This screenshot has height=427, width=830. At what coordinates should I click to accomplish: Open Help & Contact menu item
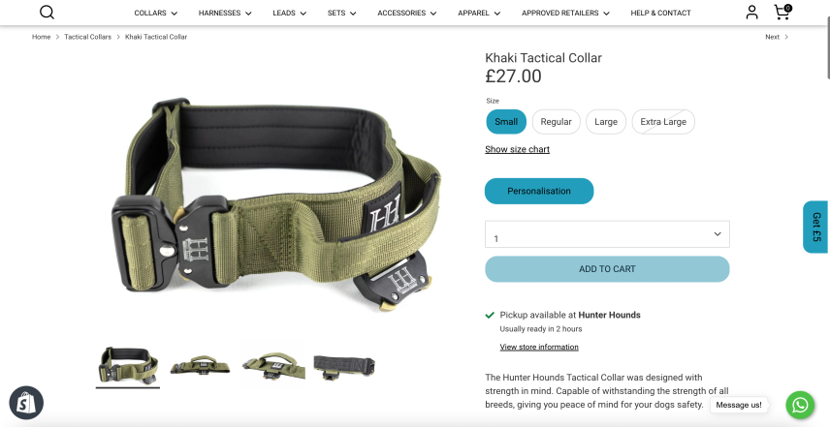click(660, 13)
